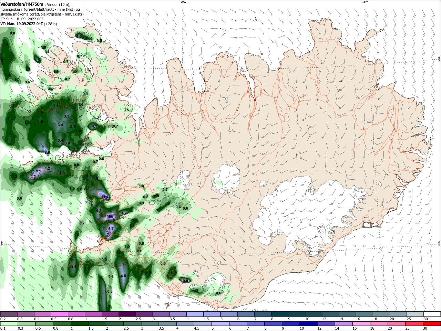This screenshot has width=441, height=331.
Task: Click the palest green 0.1 rain scale swatch
Action: coord(9,323)
